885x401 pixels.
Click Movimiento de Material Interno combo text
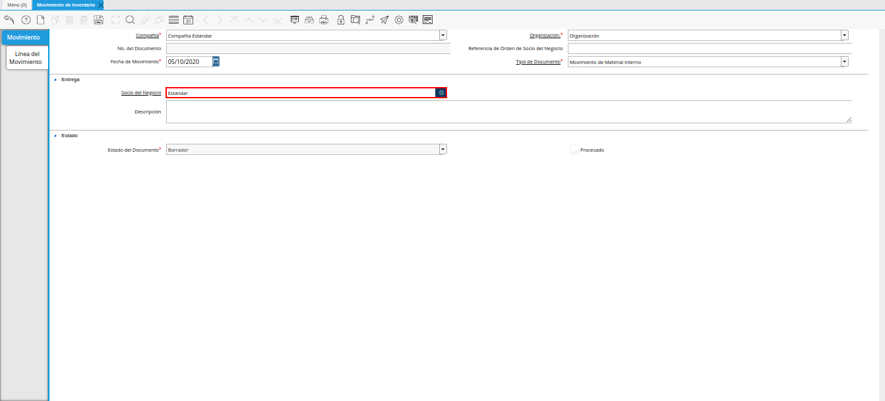click(x=704, y=62)
